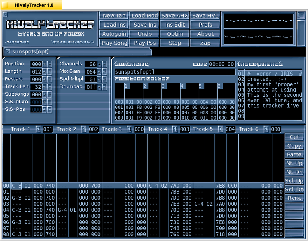Click Load Ins button

click(114, 25)
